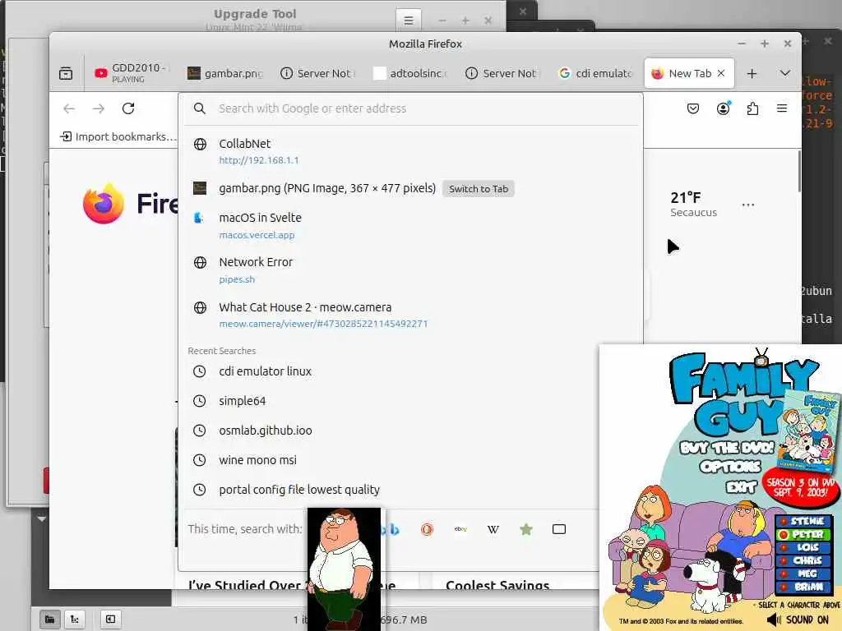This screenshot has width=842, height=631.
Task: Select Chris character in Family Guy list
Action: tap(803, 560)
